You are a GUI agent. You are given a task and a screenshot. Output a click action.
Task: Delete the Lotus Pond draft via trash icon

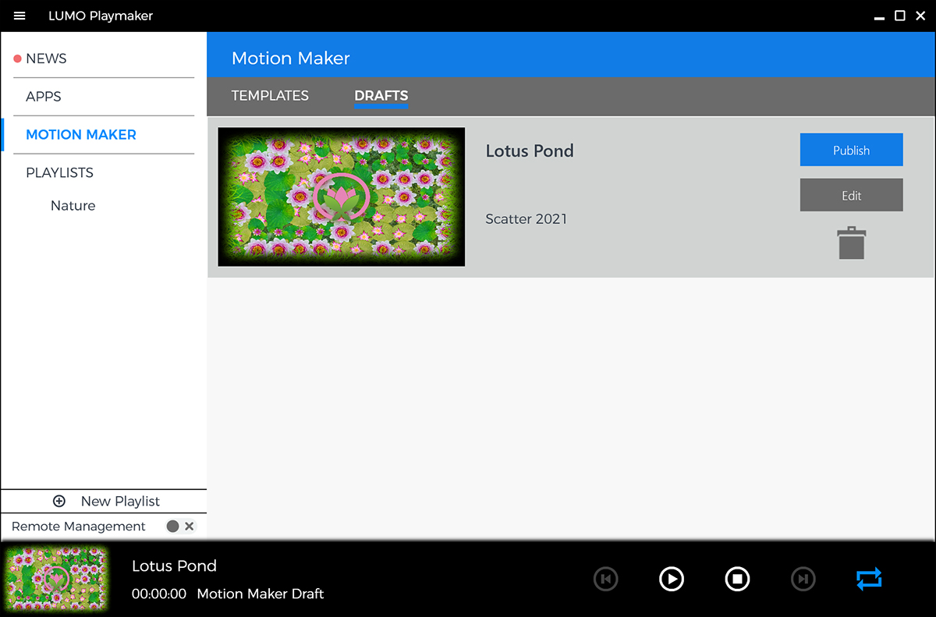(851, 243)
